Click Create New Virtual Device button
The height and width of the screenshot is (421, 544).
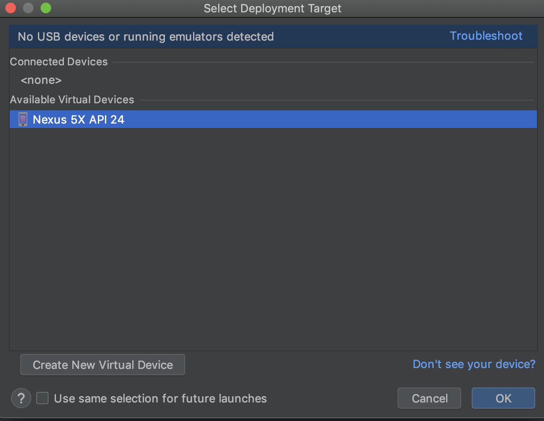(x=103, y=365)
